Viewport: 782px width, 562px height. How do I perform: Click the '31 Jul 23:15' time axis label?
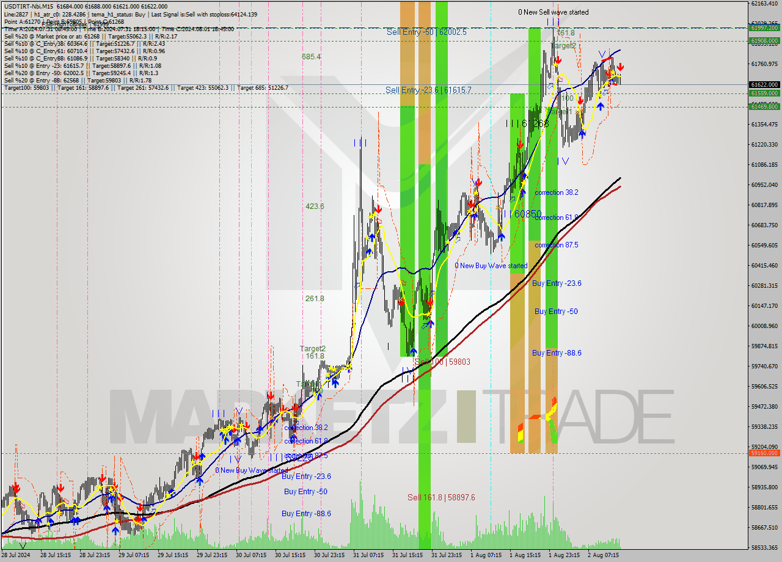point(447,555)
